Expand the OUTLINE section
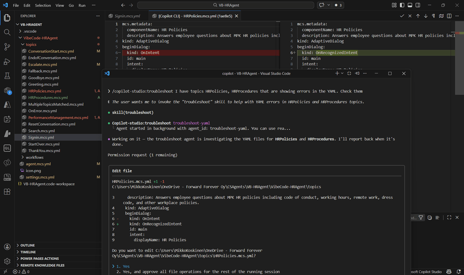 tap(28, 245)
